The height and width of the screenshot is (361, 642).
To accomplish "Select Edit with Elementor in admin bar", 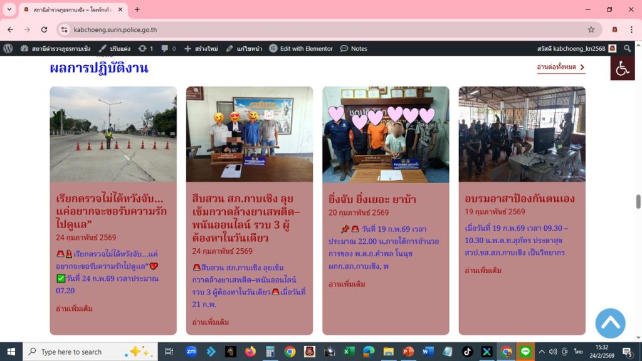I will [x=302, y=48].
